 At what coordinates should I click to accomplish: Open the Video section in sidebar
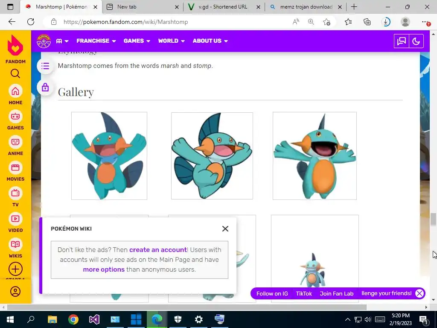point(15,223)
